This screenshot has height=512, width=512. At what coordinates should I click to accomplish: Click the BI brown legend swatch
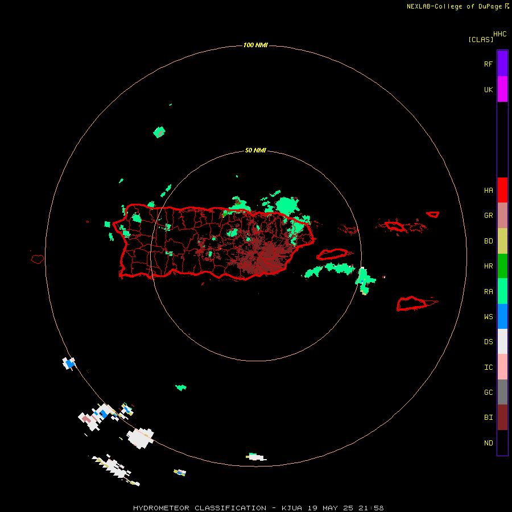(x=502, y=418)
